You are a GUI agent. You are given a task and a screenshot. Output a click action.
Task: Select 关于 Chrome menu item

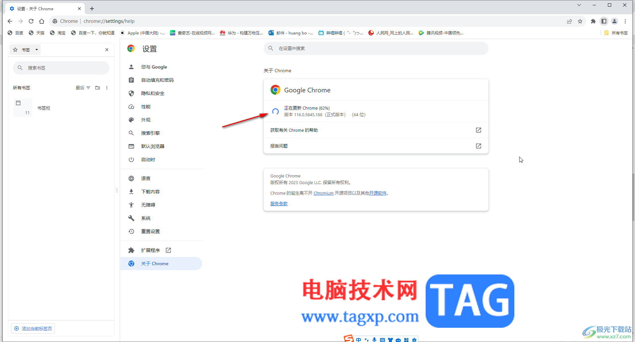161,264
